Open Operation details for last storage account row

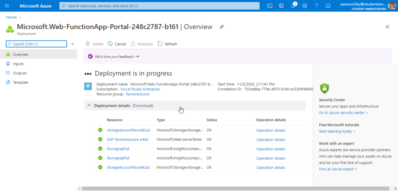pos(271,167)
